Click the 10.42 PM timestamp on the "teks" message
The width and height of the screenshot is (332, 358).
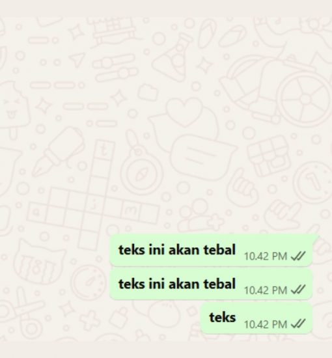[x=266, y=324]
